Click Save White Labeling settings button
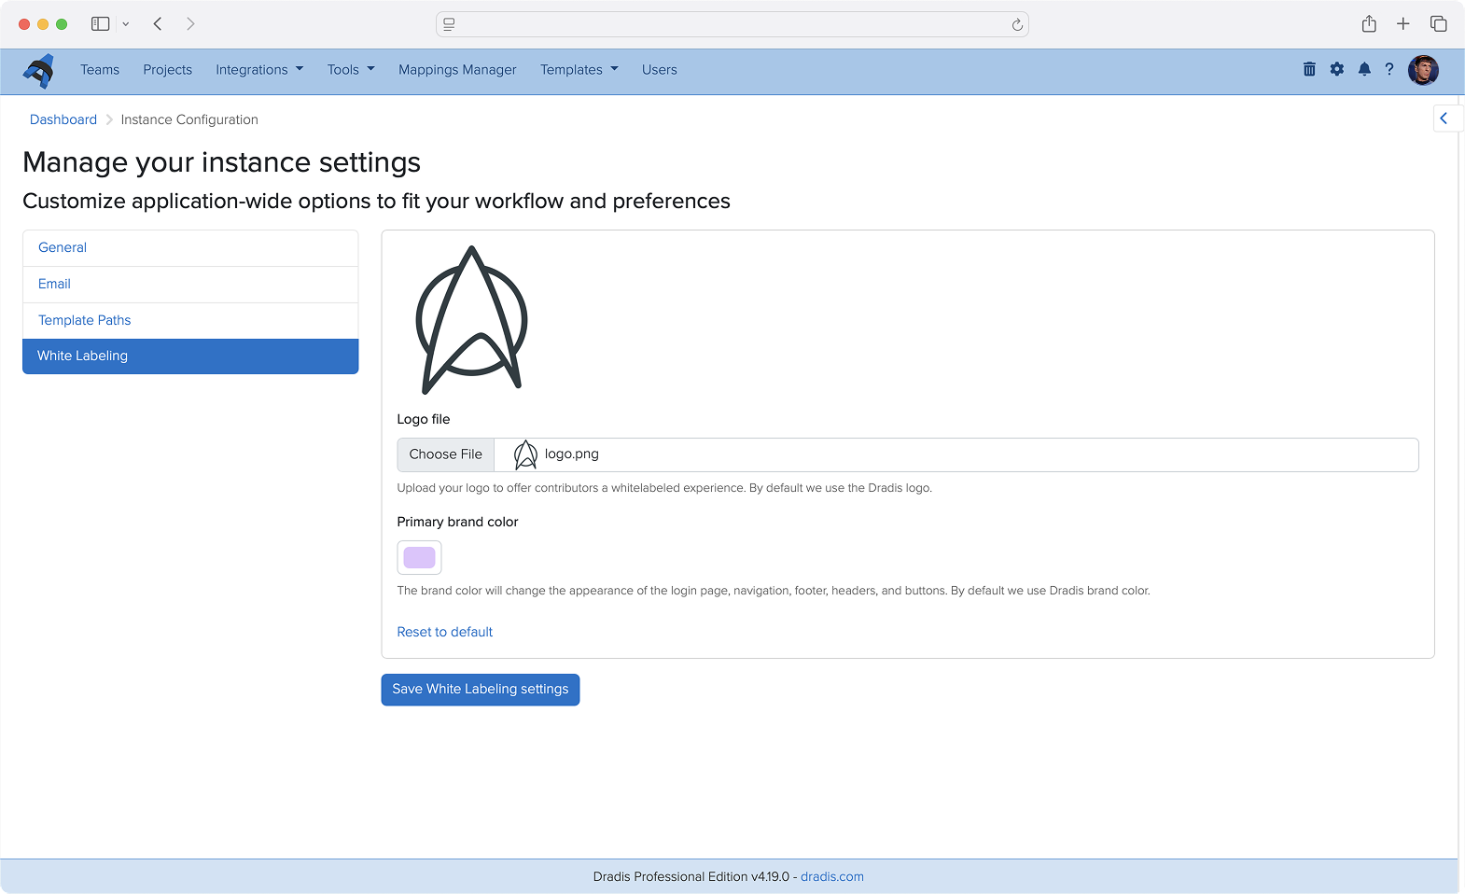This screenshot has height=894, width=1465. pos(480,690)
